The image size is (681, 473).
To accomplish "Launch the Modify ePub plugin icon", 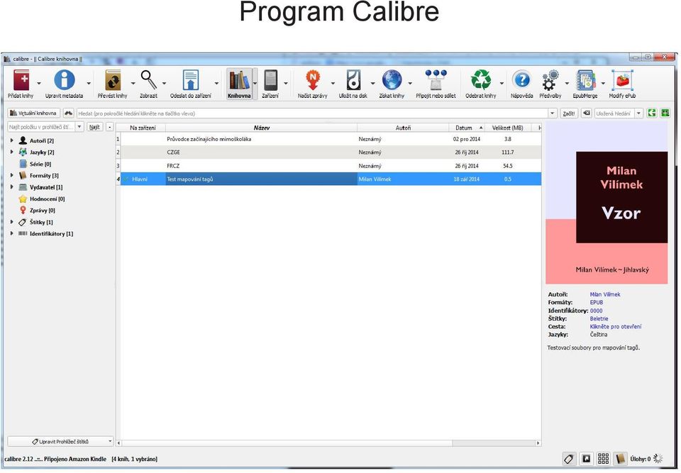I will (622, 80).
